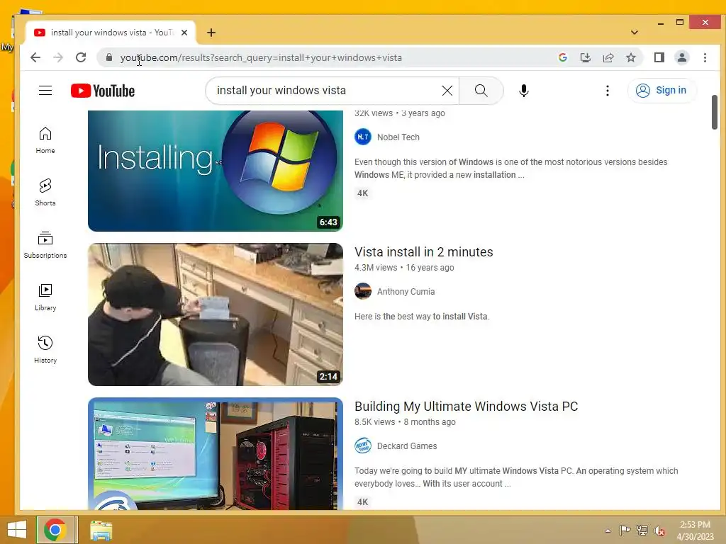Image resolution: width=726 pixels, height=544 pixels.
Task: Open Shorts from the sidebar
Action: point(45,193)
